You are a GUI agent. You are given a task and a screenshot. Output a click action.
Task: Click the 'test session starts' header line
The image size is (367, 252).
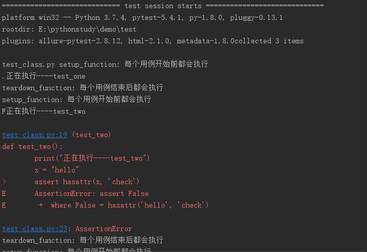[163, 6]
